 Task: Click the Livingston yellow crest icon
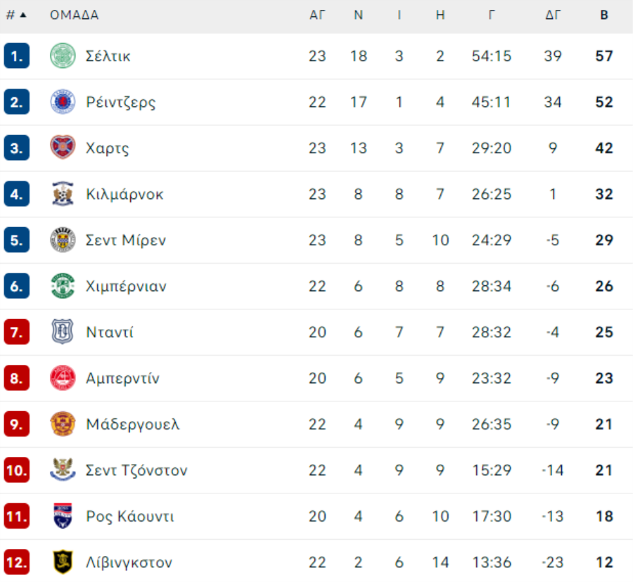tap(63, 562)
